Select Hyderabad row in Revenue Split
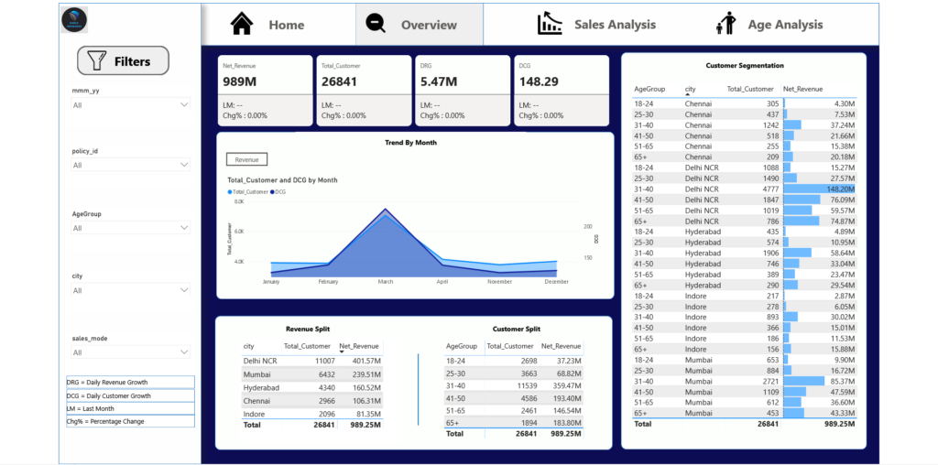 click(x=312, y=387)
